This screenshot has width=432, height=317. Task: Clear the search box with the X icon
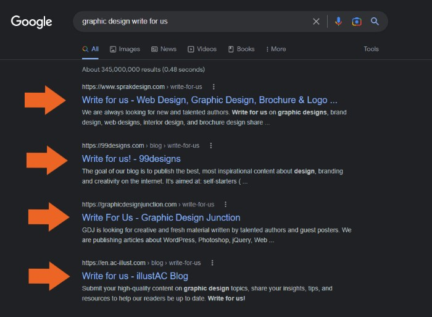point(316,22)
